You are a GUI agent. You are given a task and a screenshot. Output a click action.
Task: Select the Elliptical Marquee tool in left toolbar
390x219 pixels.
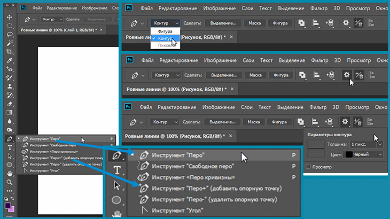10,26
